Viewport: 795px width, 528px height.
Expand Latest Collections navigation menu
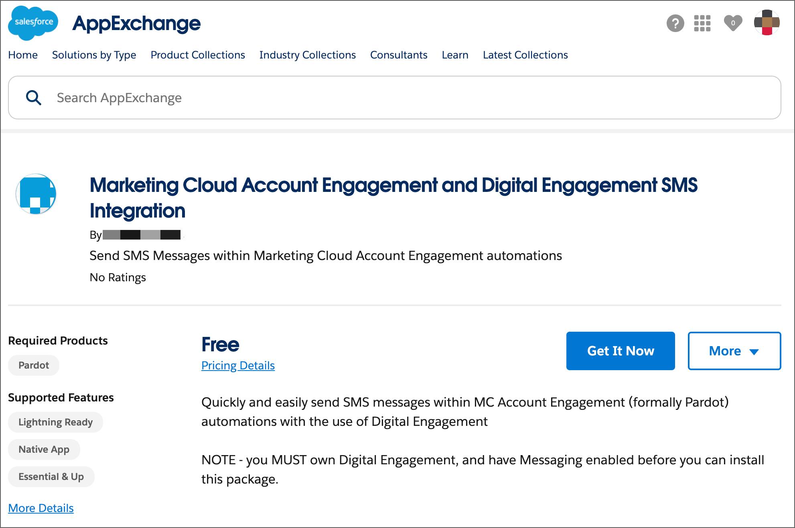525,54
